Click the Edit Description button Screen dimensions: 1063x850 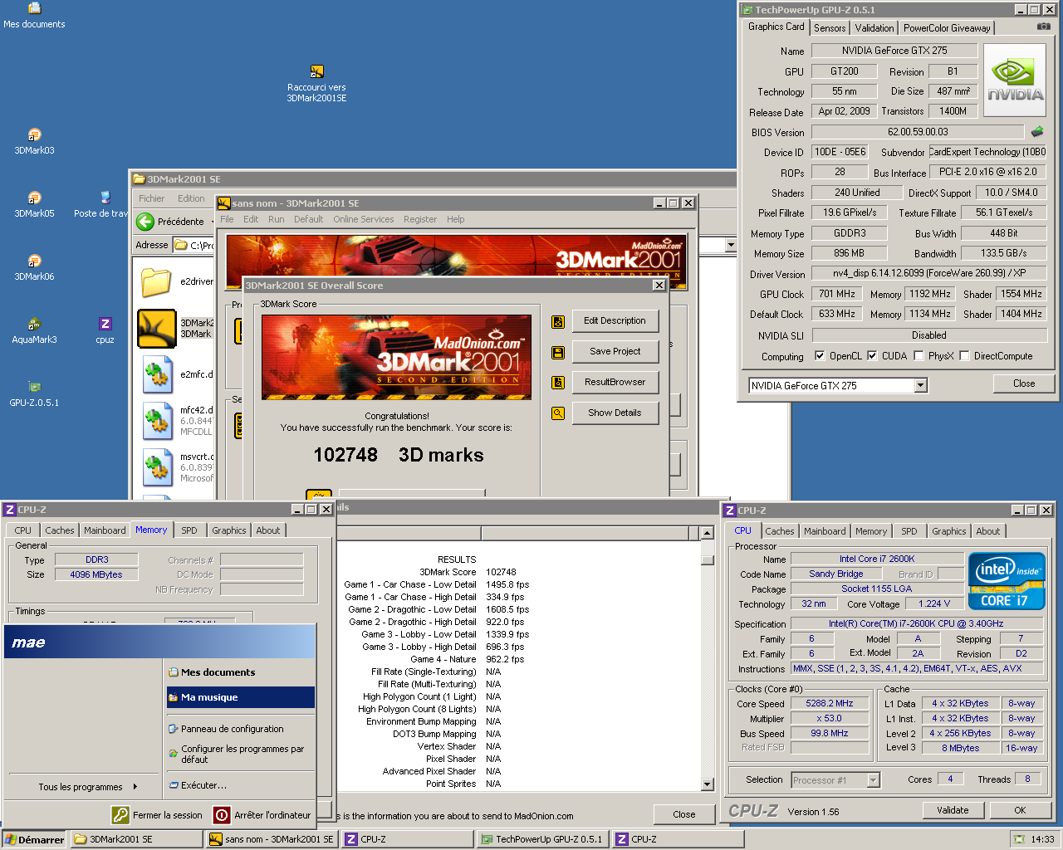615,320
